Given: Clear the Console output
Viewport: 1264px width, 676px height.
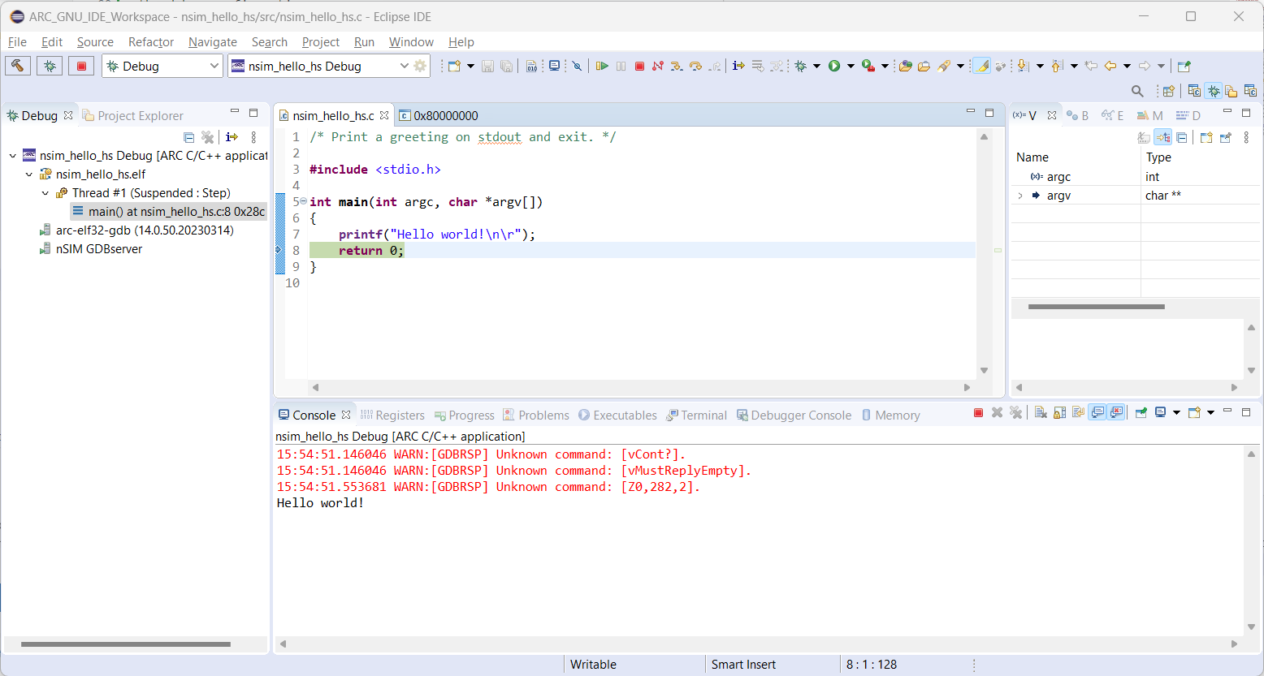Looking at the screenshot, I should (1041, 412).
